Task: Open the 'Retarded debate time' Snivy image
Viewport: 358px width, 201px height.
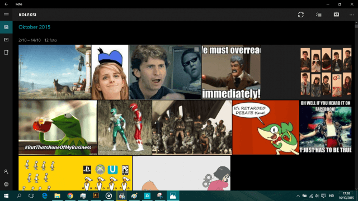Action: click(266, 128)
